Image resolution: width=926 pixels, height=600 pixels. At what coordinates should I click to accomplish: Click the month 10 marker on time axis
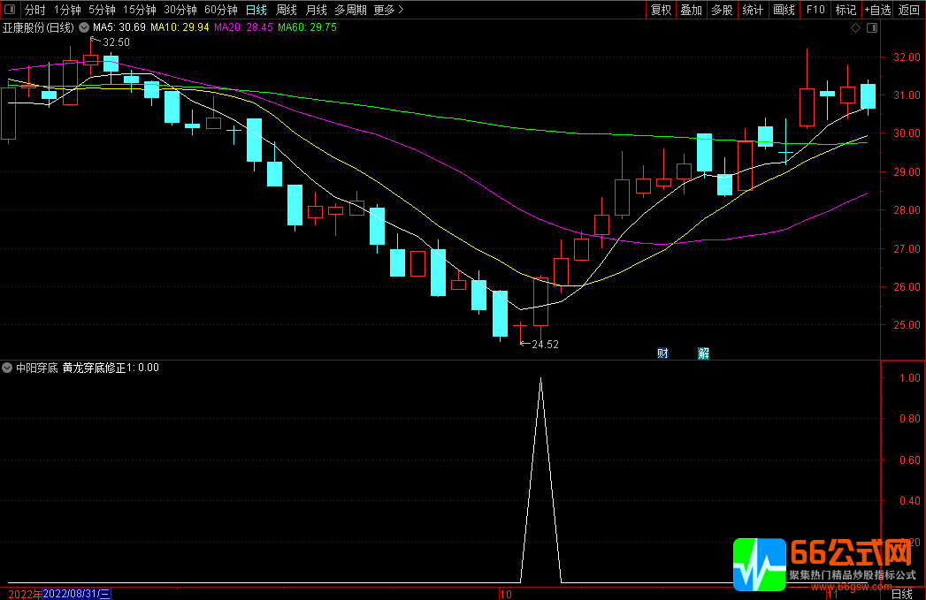(506, 594)
